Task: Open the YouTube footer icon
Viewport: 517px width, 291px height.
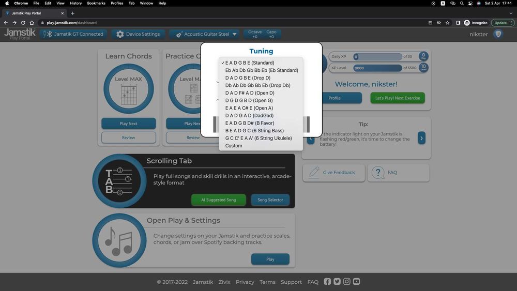Action: click(356, 282)
